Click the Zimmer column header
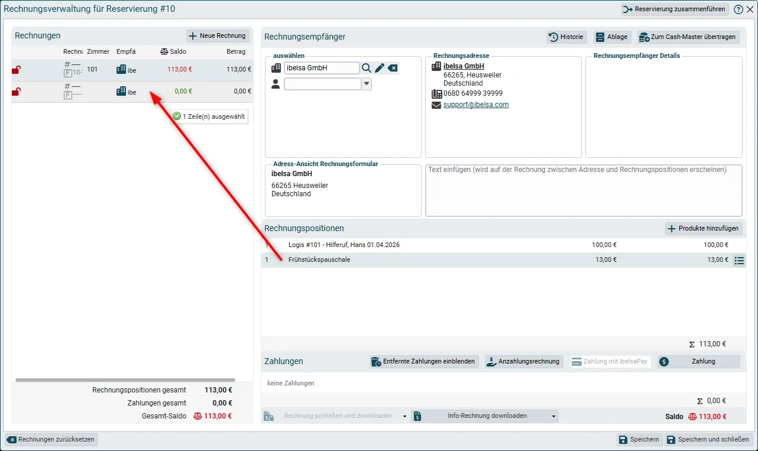 pyautogui.click(x=98, y=51)
